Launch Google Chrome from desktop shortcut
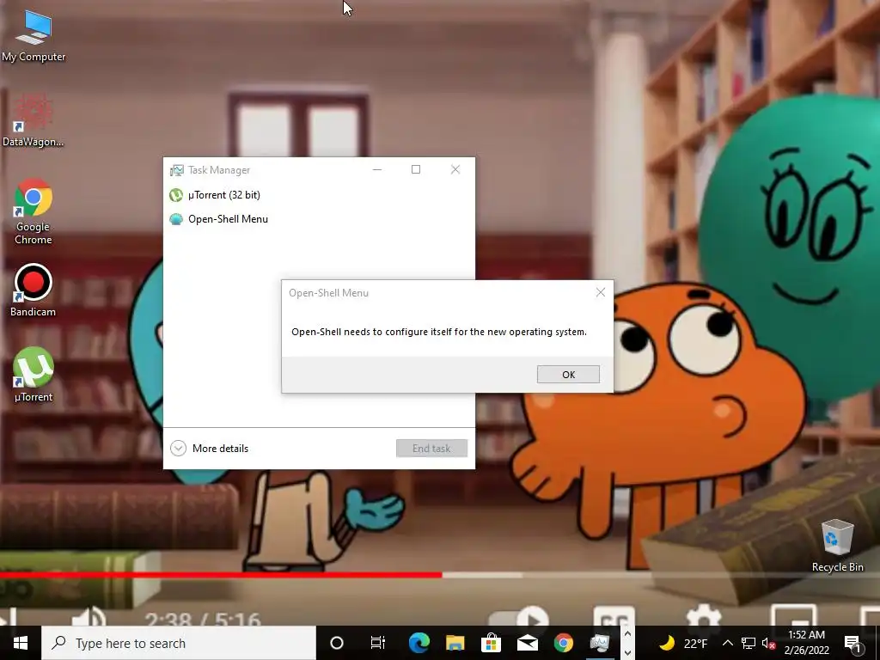Screen dimensions: 880x660 tap(34, 211)
